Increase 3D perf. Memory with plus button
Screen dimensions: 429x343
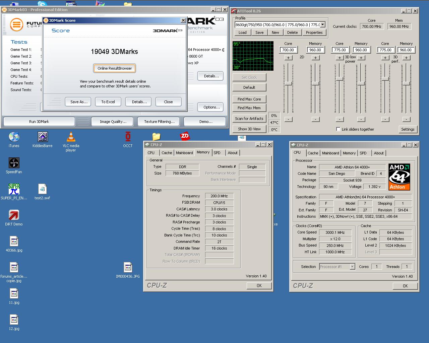click(x=406, y=58)
